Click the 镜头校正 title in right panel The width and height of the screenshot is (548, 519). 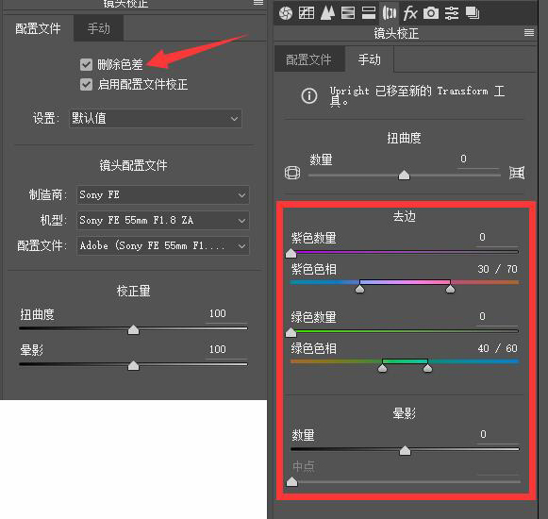(x=396, y=33)
